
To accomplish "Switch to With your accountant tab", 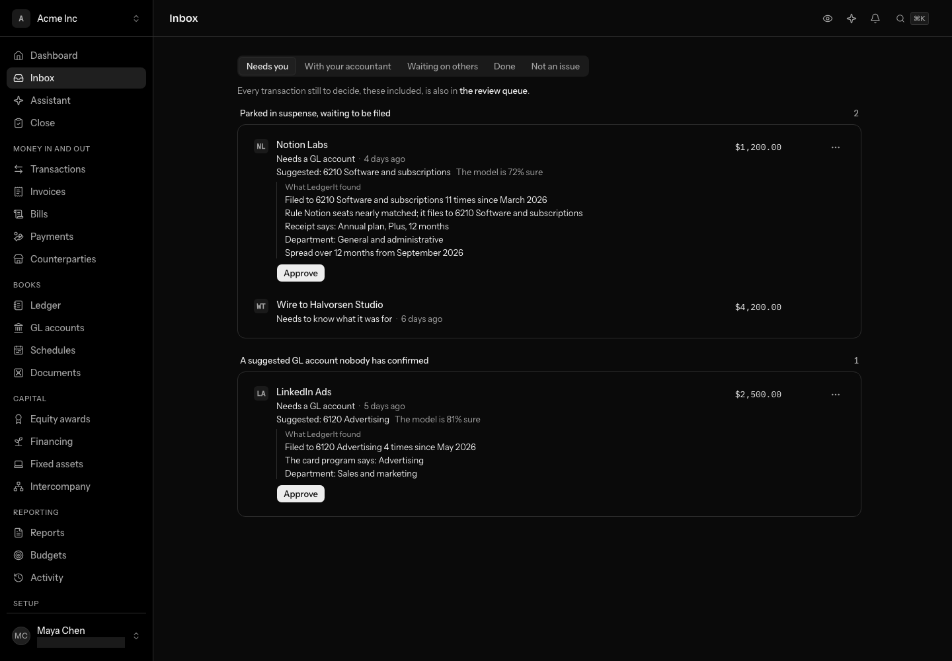I will pyautogui.click(x=348, y=66).
